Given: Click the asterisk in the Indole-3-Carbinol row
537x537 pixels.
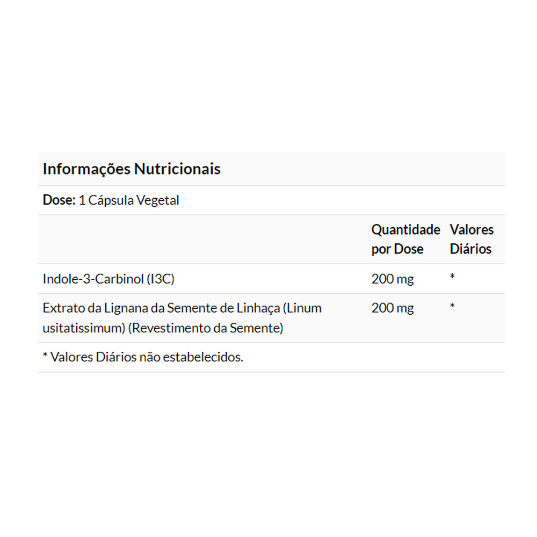Looking at the screenshot, I should pos(453,277).
